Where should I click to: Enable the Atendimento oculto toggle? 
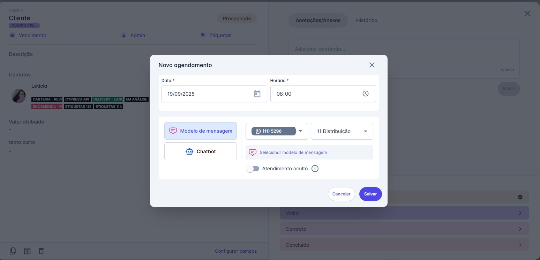tap(253, 169)
